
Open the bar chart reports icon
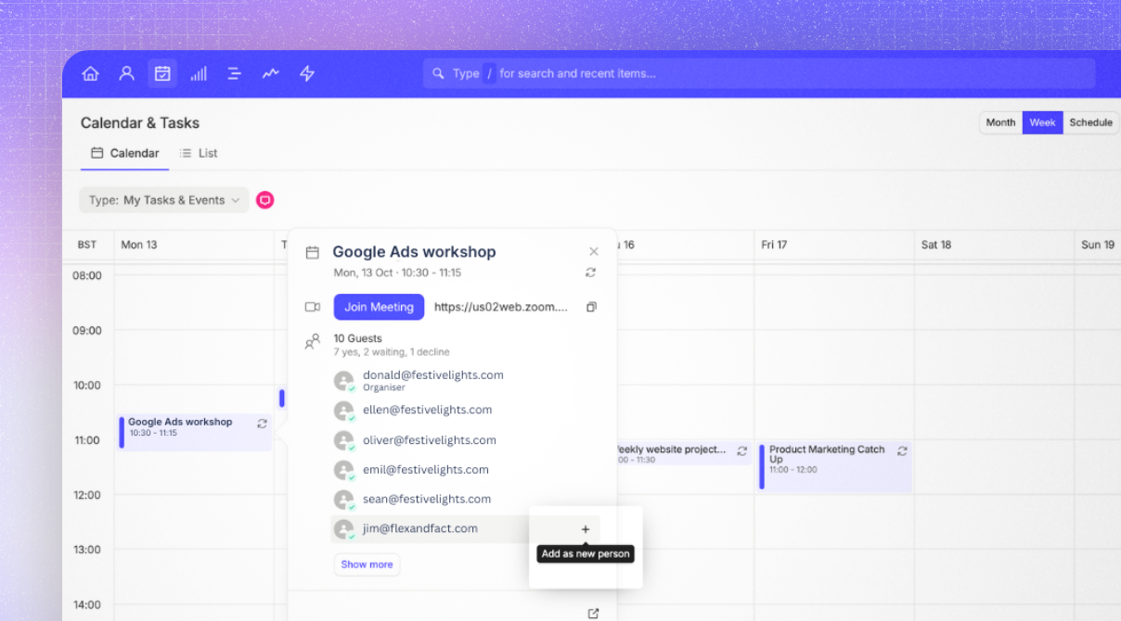(x=199, y=73)
